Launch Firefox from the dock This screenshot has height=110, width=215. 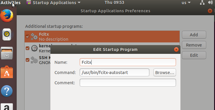point(7,16)
